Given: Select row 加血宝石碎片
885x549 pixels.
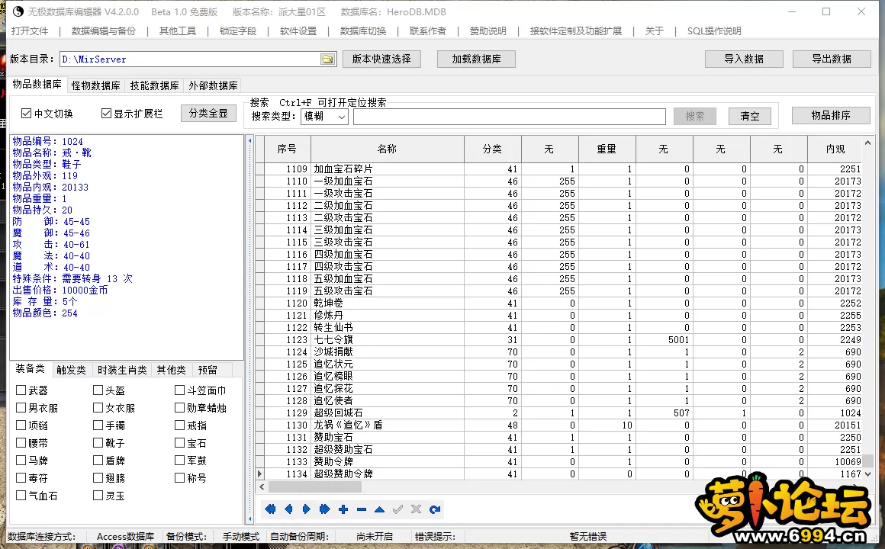Looking at the screenshot, I should click(558, 169).
